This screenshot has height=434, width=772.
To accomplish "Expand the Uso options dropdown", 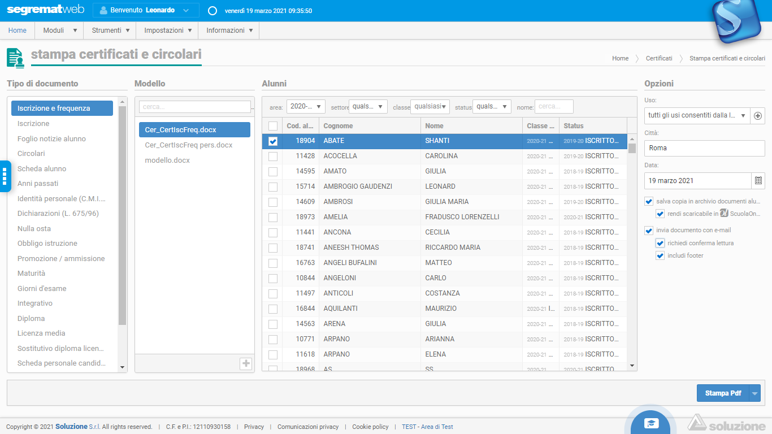I will (743, 116).
